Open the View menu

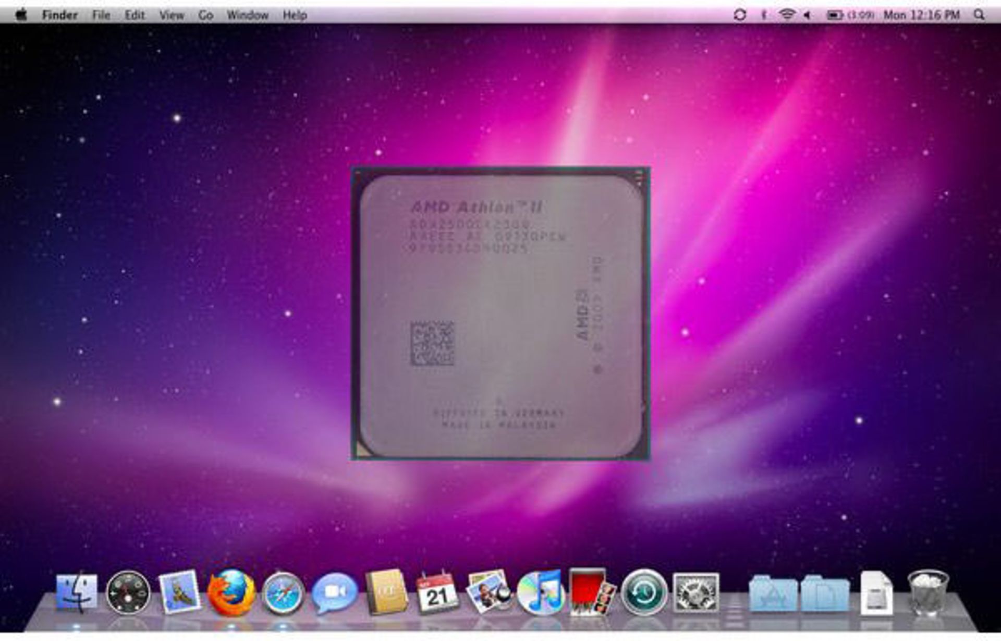click(x=172, y=15)
